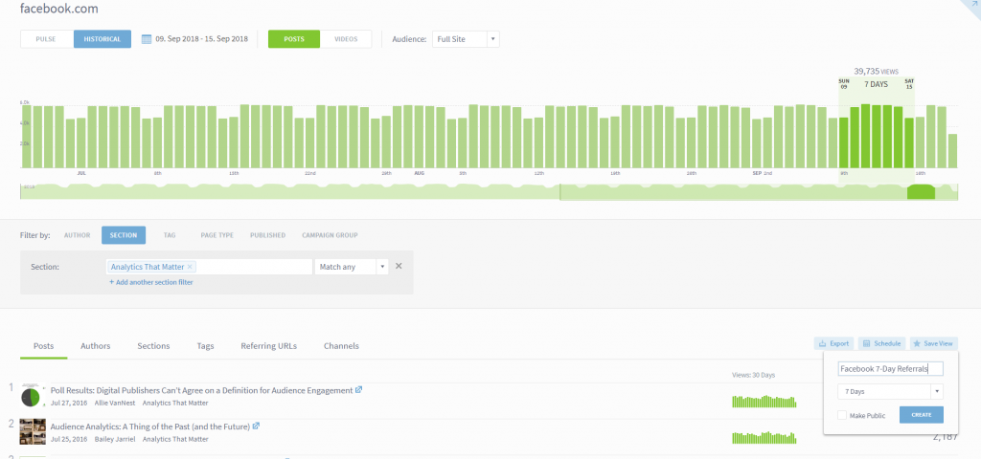Click the external link icon beside Poll Results post

tap(358, 390)
